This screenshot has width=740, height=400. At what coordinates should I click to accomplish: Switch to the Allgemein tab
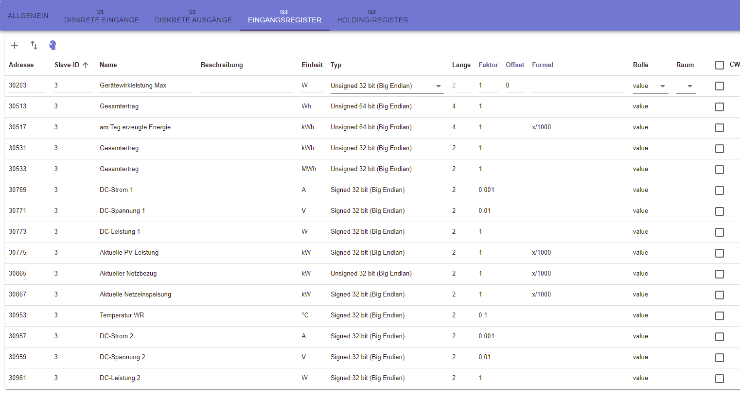coord(28,16)
